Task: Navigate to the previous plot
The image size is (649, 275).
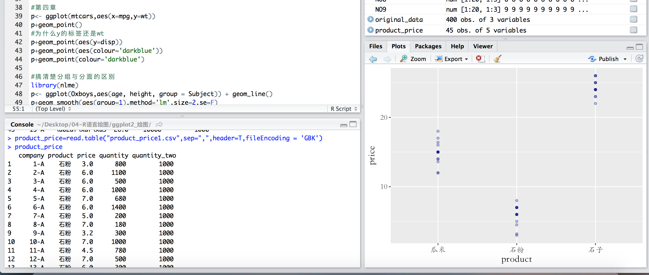Action: pyautogui.click(x=373, y=59)
